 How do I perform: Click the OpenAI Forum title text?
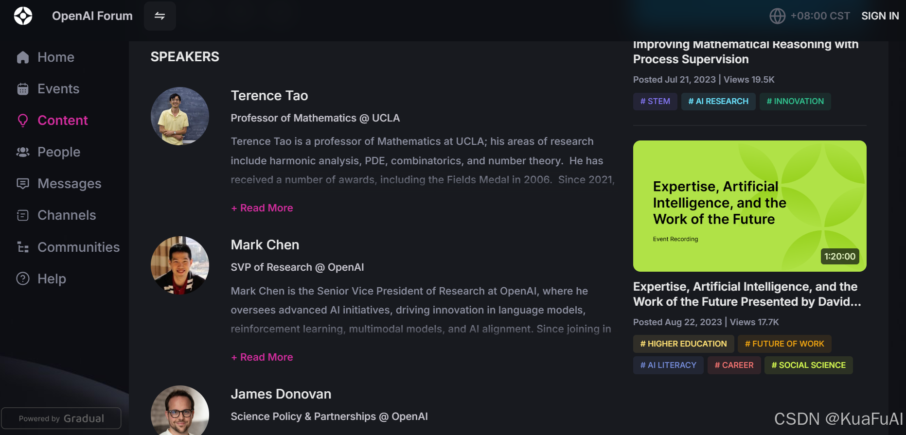click(92, 16)
